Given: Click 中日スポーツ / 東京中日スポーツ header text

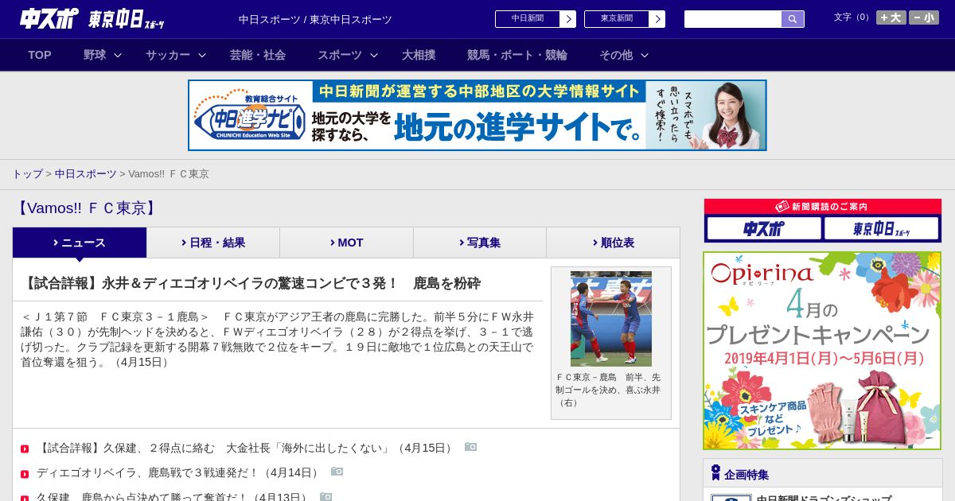Looking at the screenshot, I should click(315, 19).
